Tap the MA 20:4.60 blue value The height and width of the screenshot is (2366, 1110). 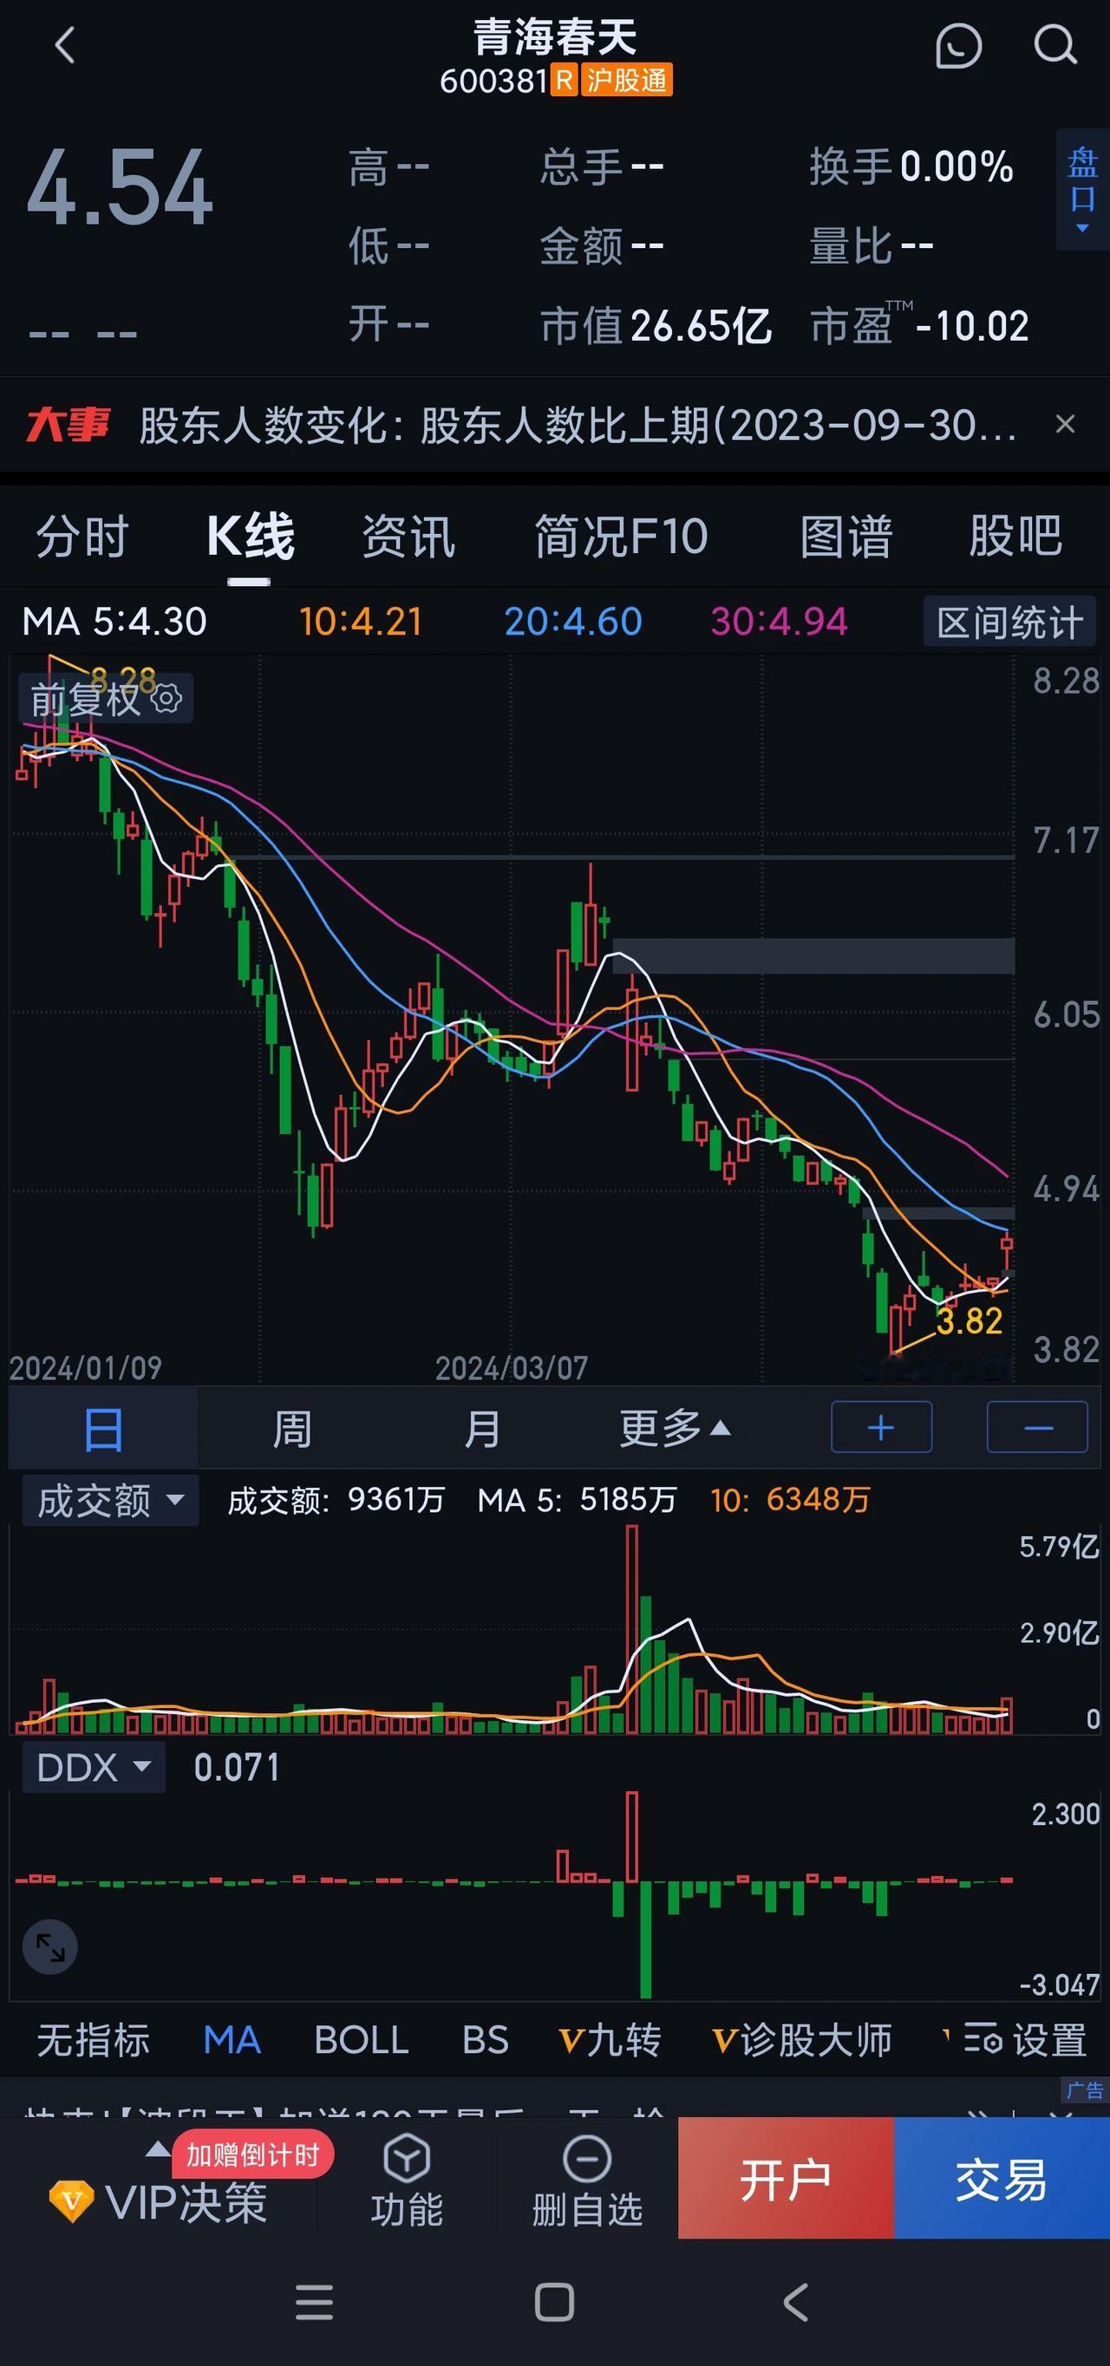[573, 622]
